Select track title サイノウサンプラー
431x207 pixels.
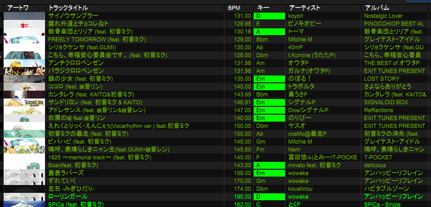(73, 16)
